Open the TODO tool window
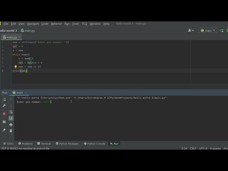Screen dimensions: 228x171 [8, 144]
